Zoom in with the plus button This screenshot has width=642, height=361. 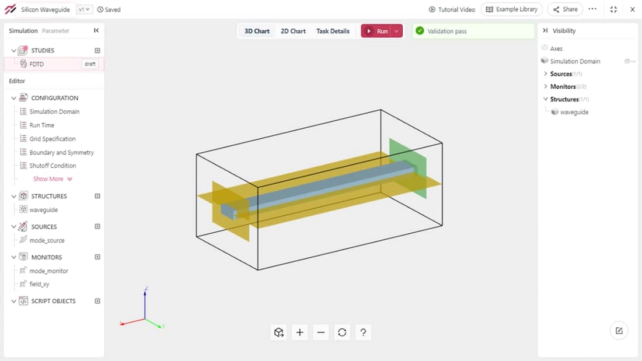tap(300, 332)
